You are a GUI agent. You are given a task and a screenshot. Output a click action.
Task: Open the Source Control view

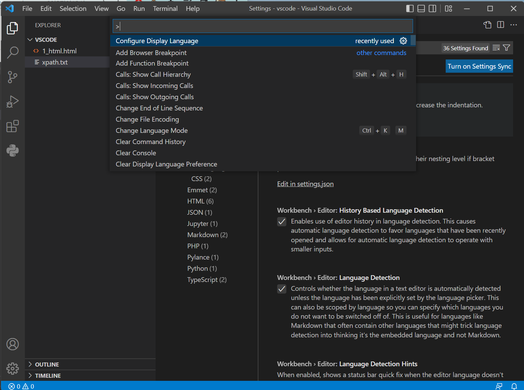12,77
